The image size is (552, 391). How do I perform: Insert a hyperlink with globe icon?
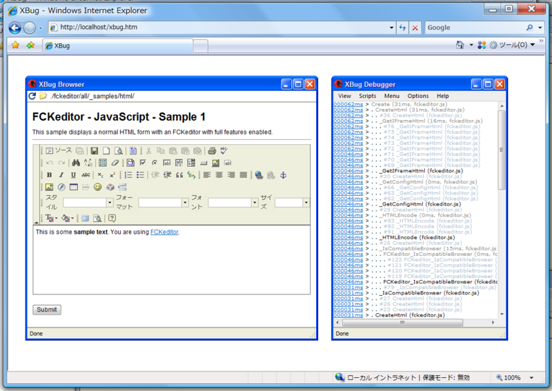tap(259, 175)
